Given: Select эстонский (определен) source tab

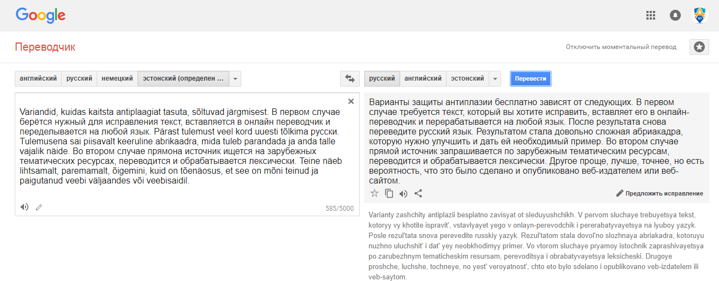Looking at the screenshot, I should 183,78.
